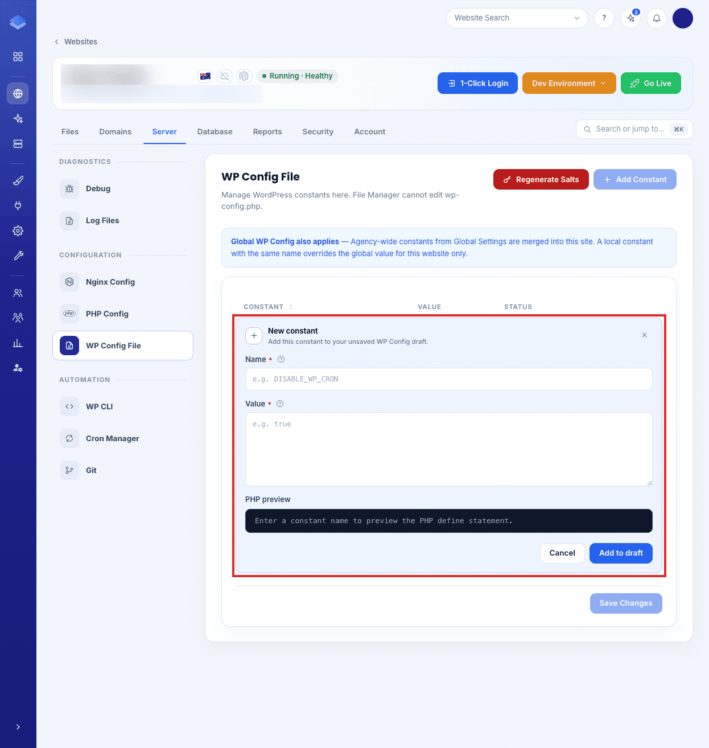Open WP CLI
The height and width of the screenshot is (748, 709).
click(x=123, y=406)
